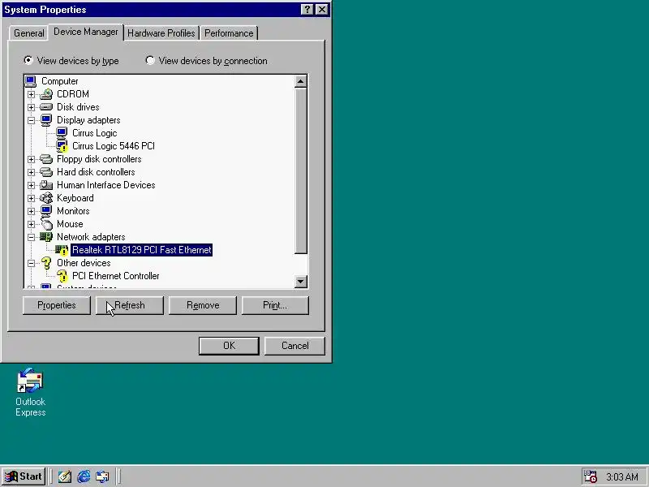This screenshot has width=649, height=487.
Task: Select the Cirrus Logic device label
Action: pyautogui.click(x=94, y=133)
